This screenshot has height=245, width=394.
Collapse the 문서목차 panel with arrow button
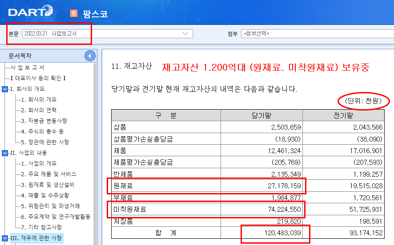tap(90, 56)
